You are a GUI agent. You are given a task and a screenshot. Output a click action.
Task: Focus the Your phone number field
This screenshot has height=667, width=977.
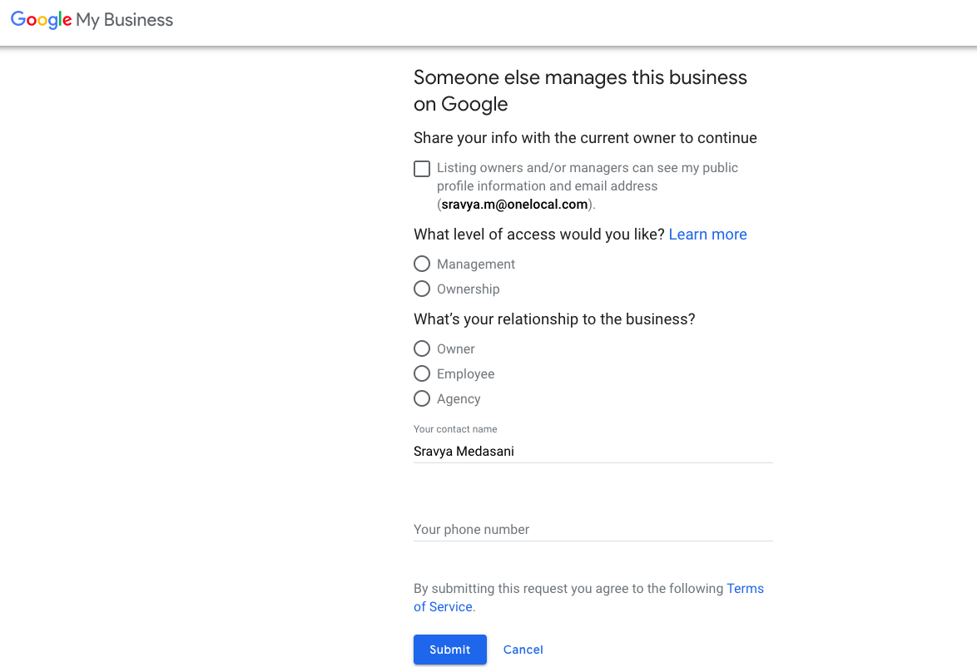[593, 529]
